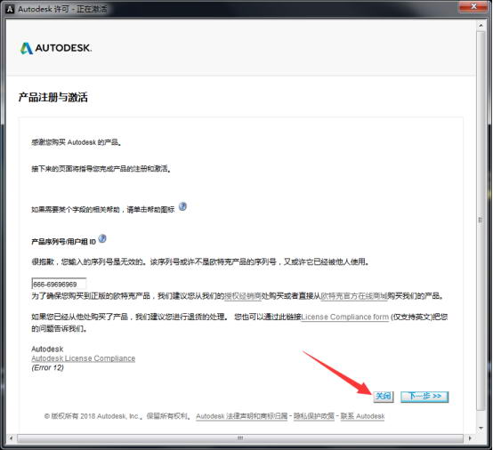Click the 产品注册与激活 heading

[x=53, y=98]
